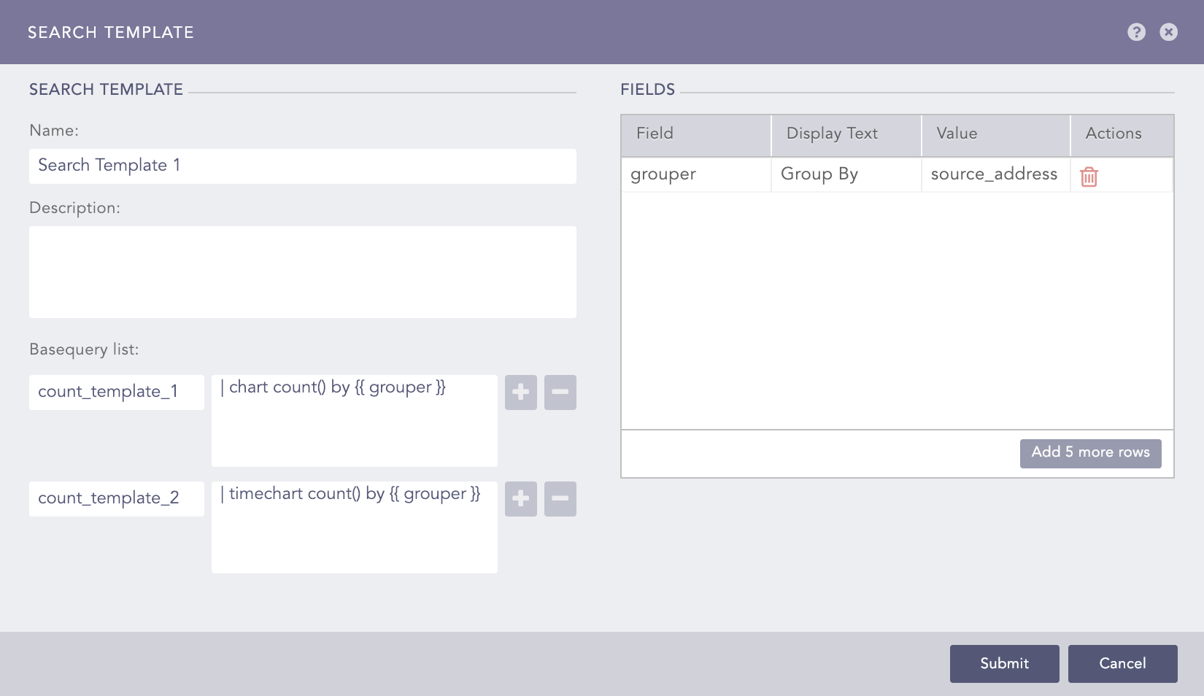This screenshot has width=1204, height=696.
Task: Click the help question mark icon
Action: click(1136, 32)
